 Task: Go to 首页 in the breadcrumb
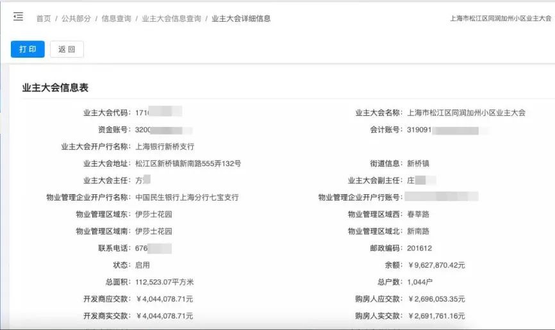(44, 19)
